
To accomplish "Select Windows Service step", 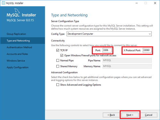I will [x=16, y=61].
